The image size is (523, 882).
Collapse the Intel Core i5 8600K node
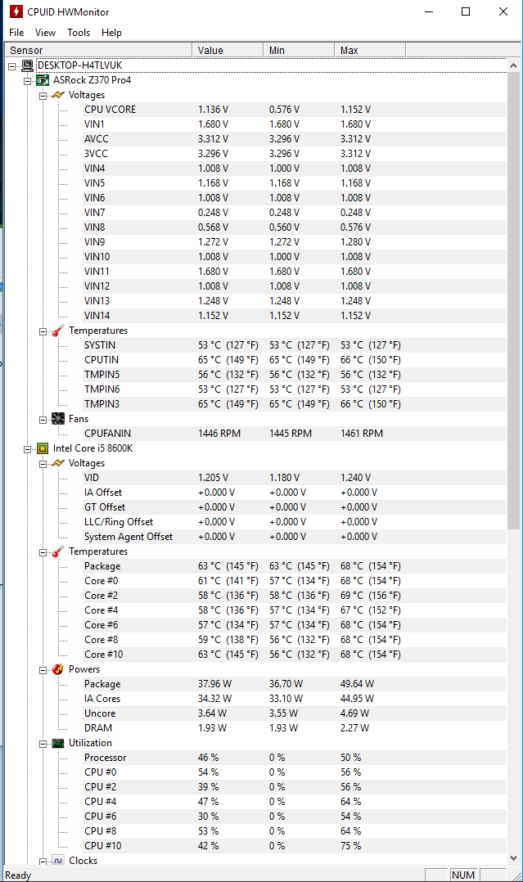point(28,448)
